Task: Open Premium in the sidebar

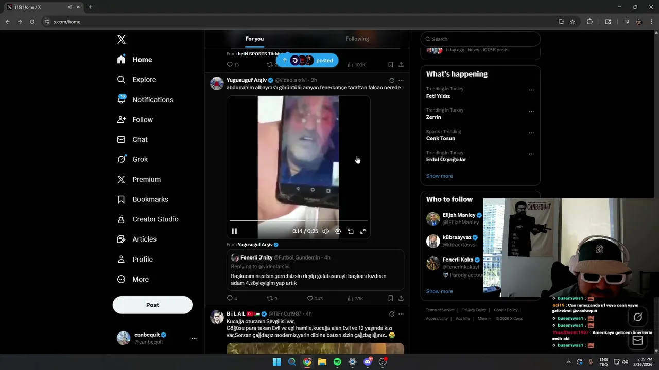Action: click(138, 179)
